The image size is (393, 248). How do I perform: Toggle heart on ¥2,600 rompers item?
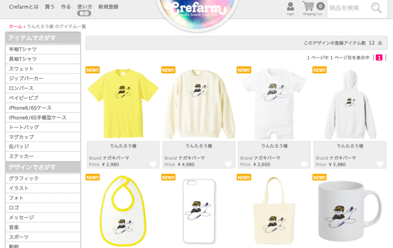[x=304, y=164]
